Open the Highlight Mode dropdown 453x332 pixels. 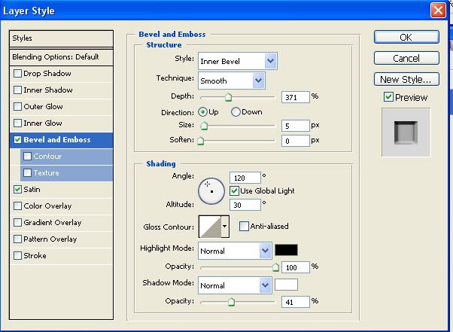[x=235, y=251]
